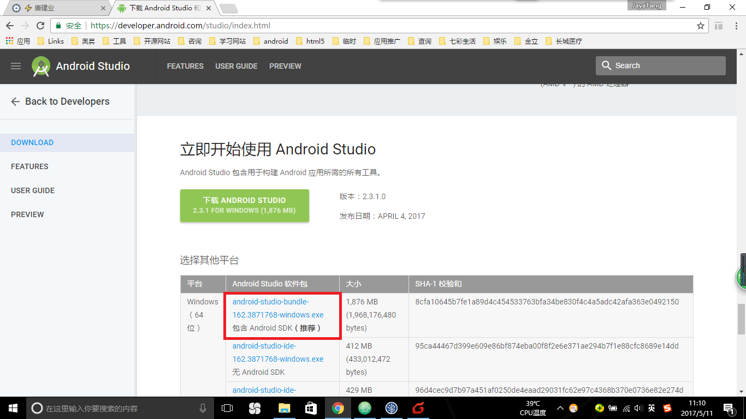The width and height of the screenshot is (746, 419).
Task: Open the 工具 bookmark folder
Action: (x=114, y=41)
